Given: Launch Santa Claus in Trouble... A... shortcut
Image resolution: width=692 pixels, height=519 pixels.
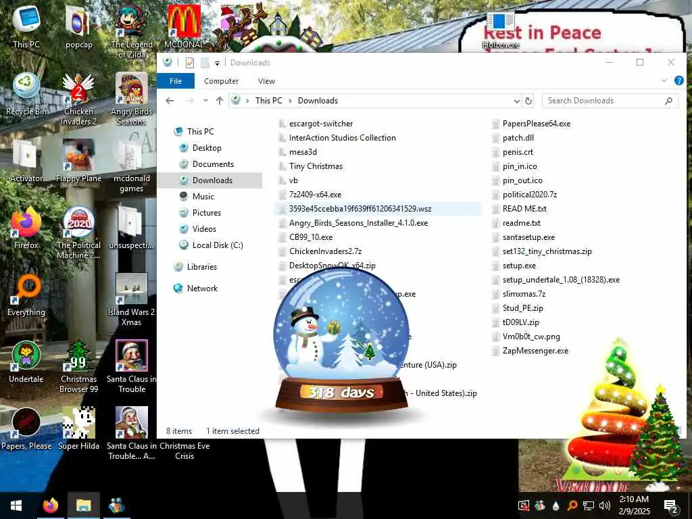Looking at the screenshot, I should click(131, 434).
